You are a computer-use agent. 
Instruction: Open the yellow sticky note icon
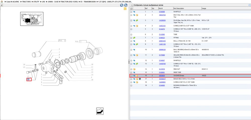pyautogui.click(x=125, y=9)
